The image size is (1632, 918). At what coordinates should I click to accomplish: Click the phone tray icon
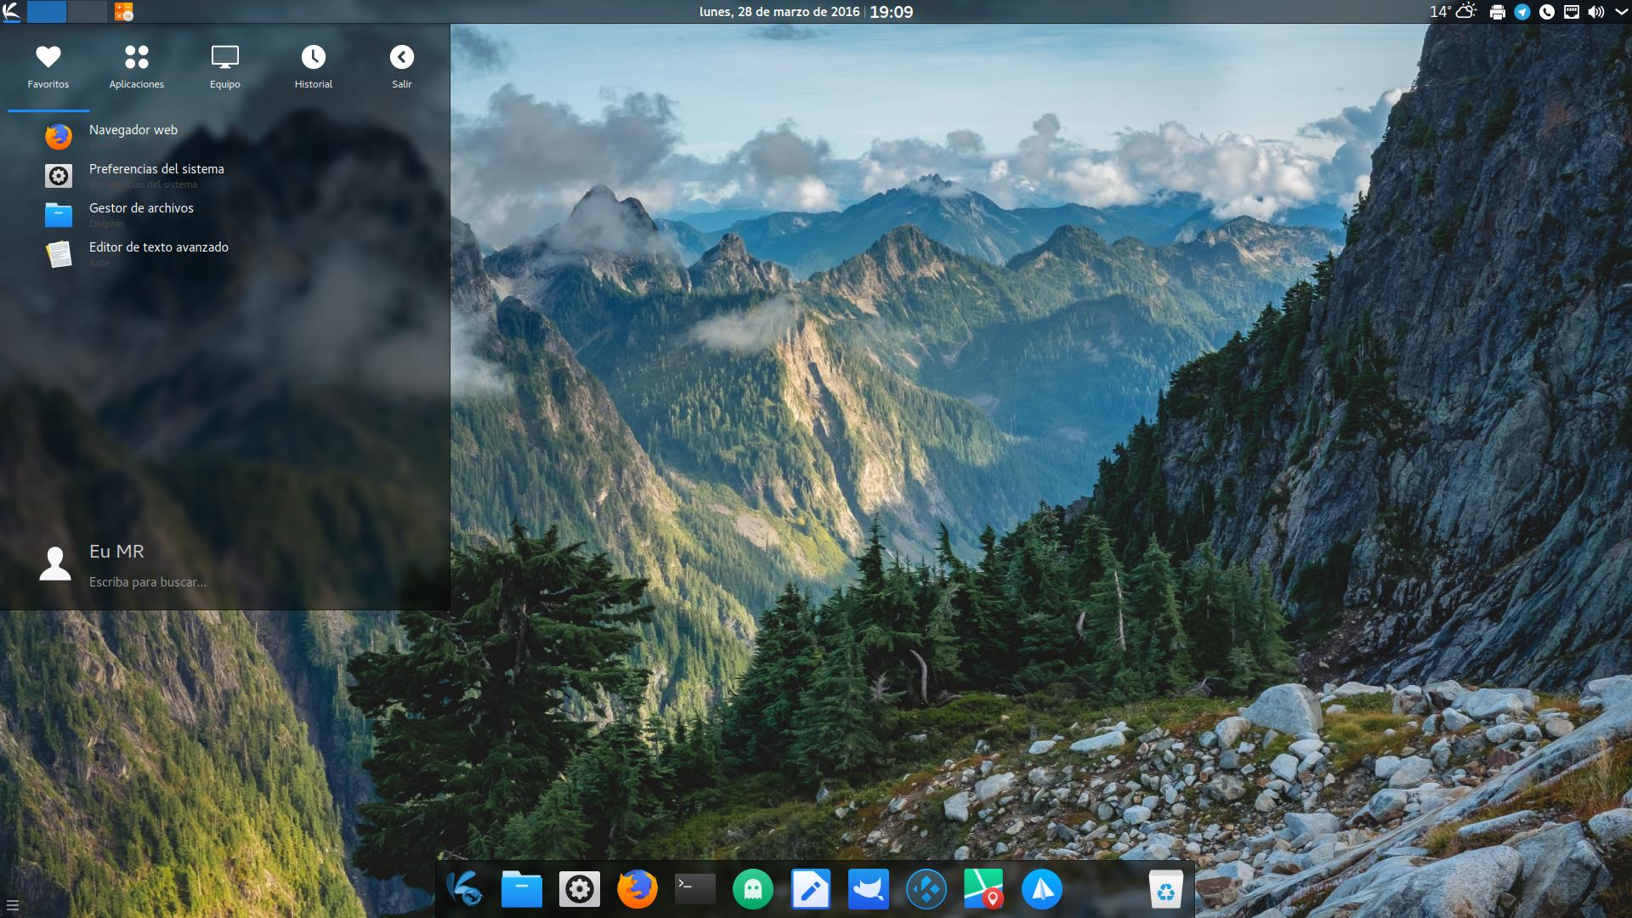coord(1547,12)
